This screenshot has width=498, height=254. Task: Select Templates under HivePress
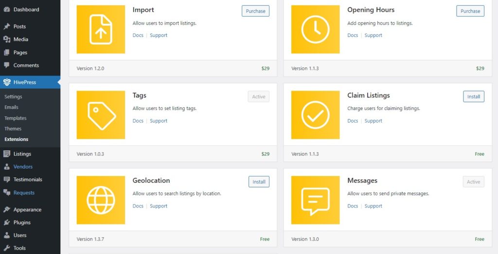[x=16, y=118]
